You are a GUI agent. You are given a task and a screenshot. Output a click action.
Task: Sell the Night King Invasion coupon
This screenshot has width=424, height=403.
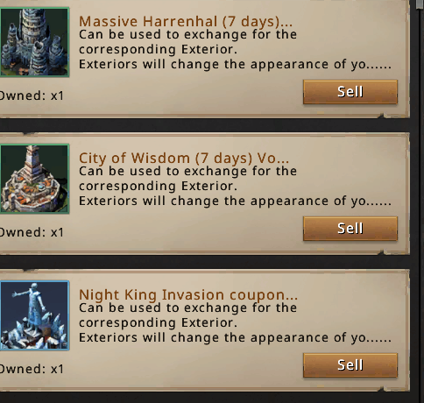pyautogui.click(x=350, y=365)
